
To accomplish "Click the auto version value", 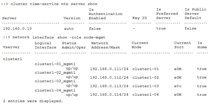I will 69,28.
